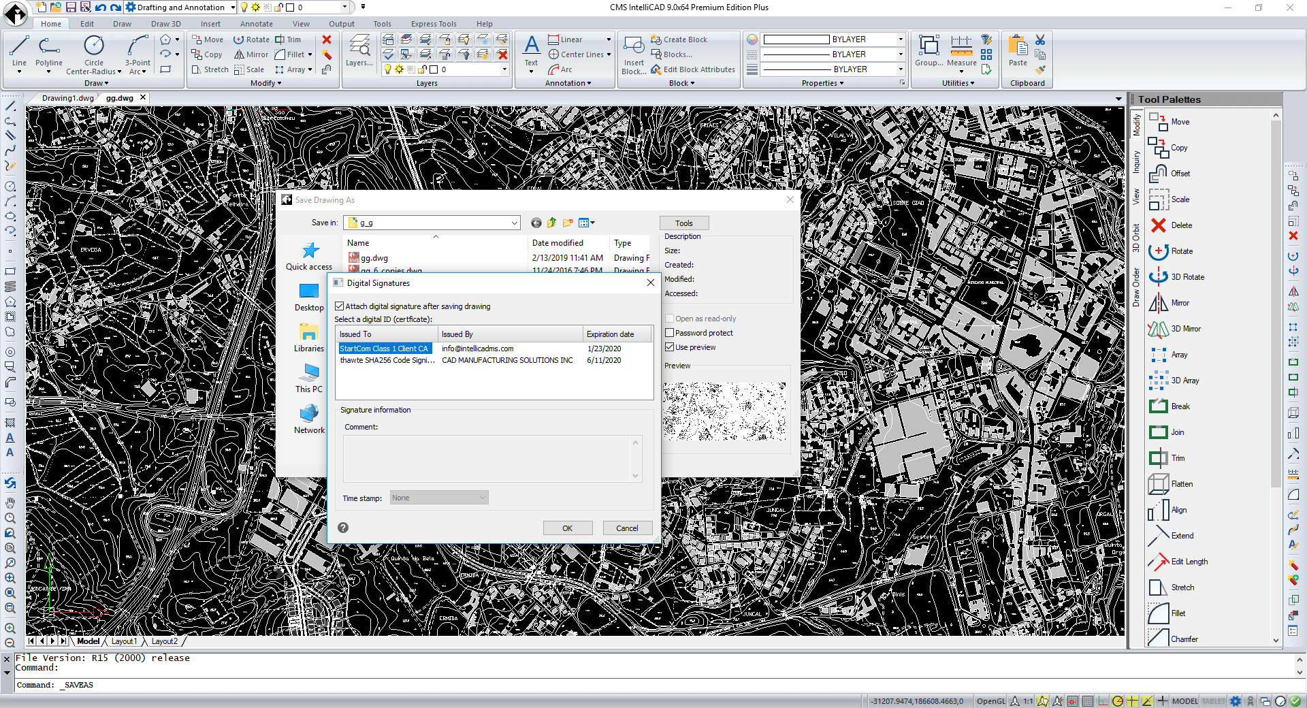Open the Linear dimension dropdown arrow
The image size is (1307, 708).
click(x=609, y=39)
